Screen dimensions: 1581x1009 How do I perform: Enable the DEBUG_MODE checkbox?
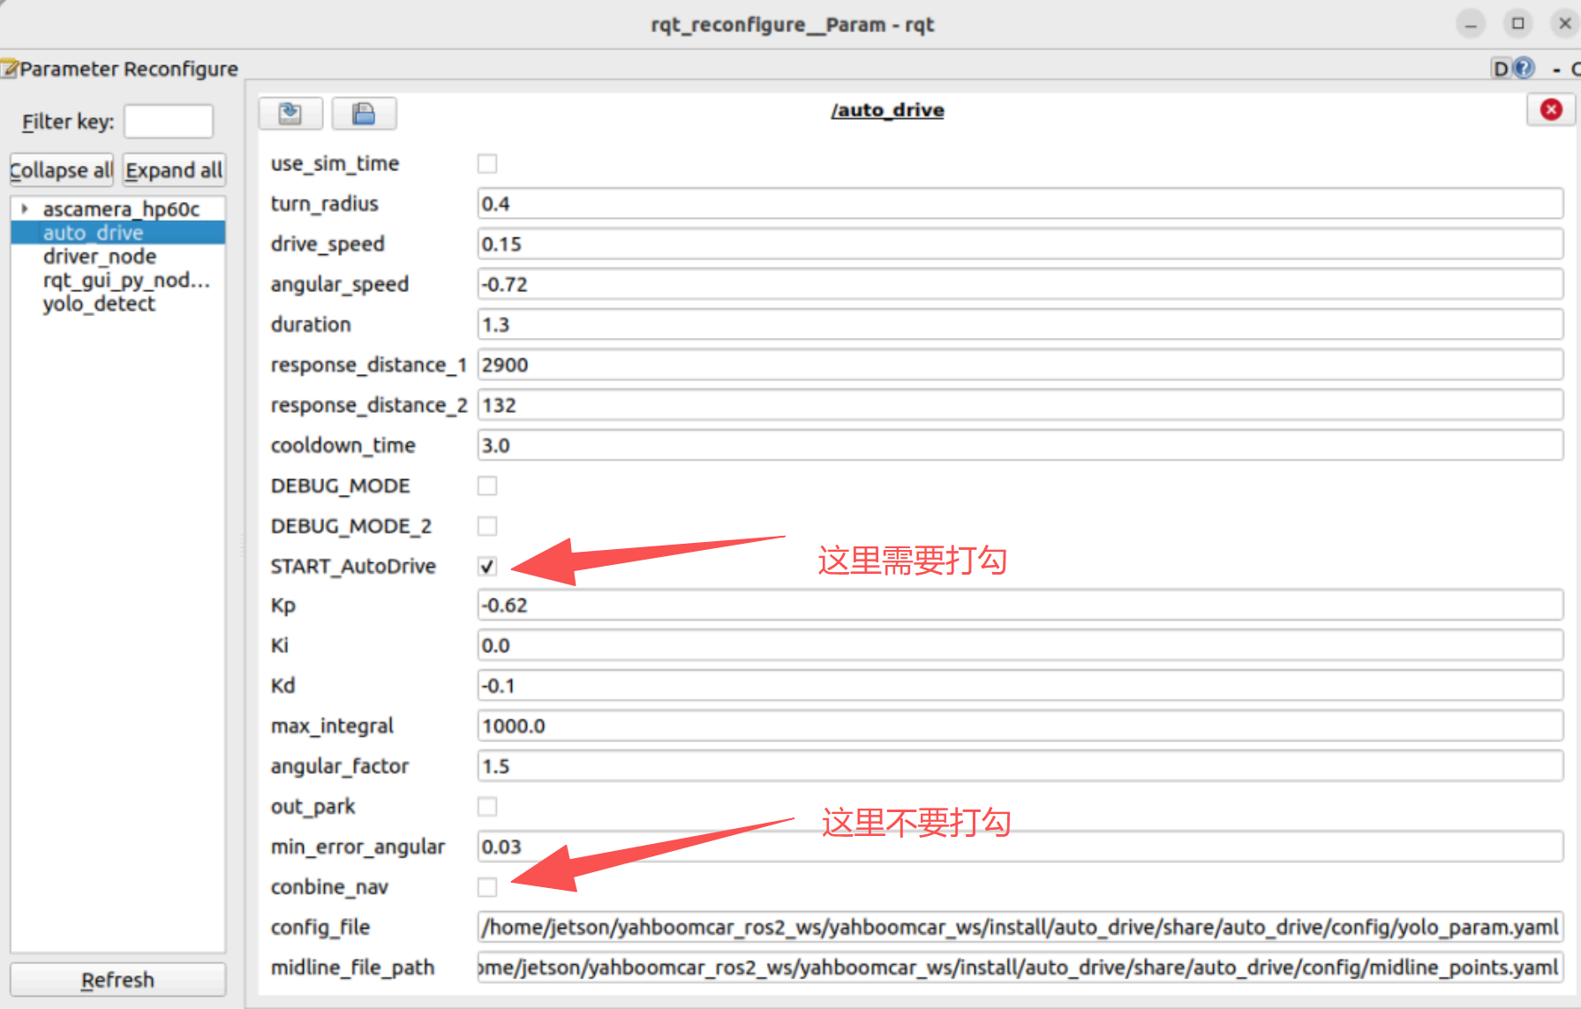pyautogui.click(x=487, y=486)
